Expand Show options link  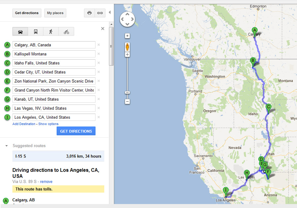[48, 124]
